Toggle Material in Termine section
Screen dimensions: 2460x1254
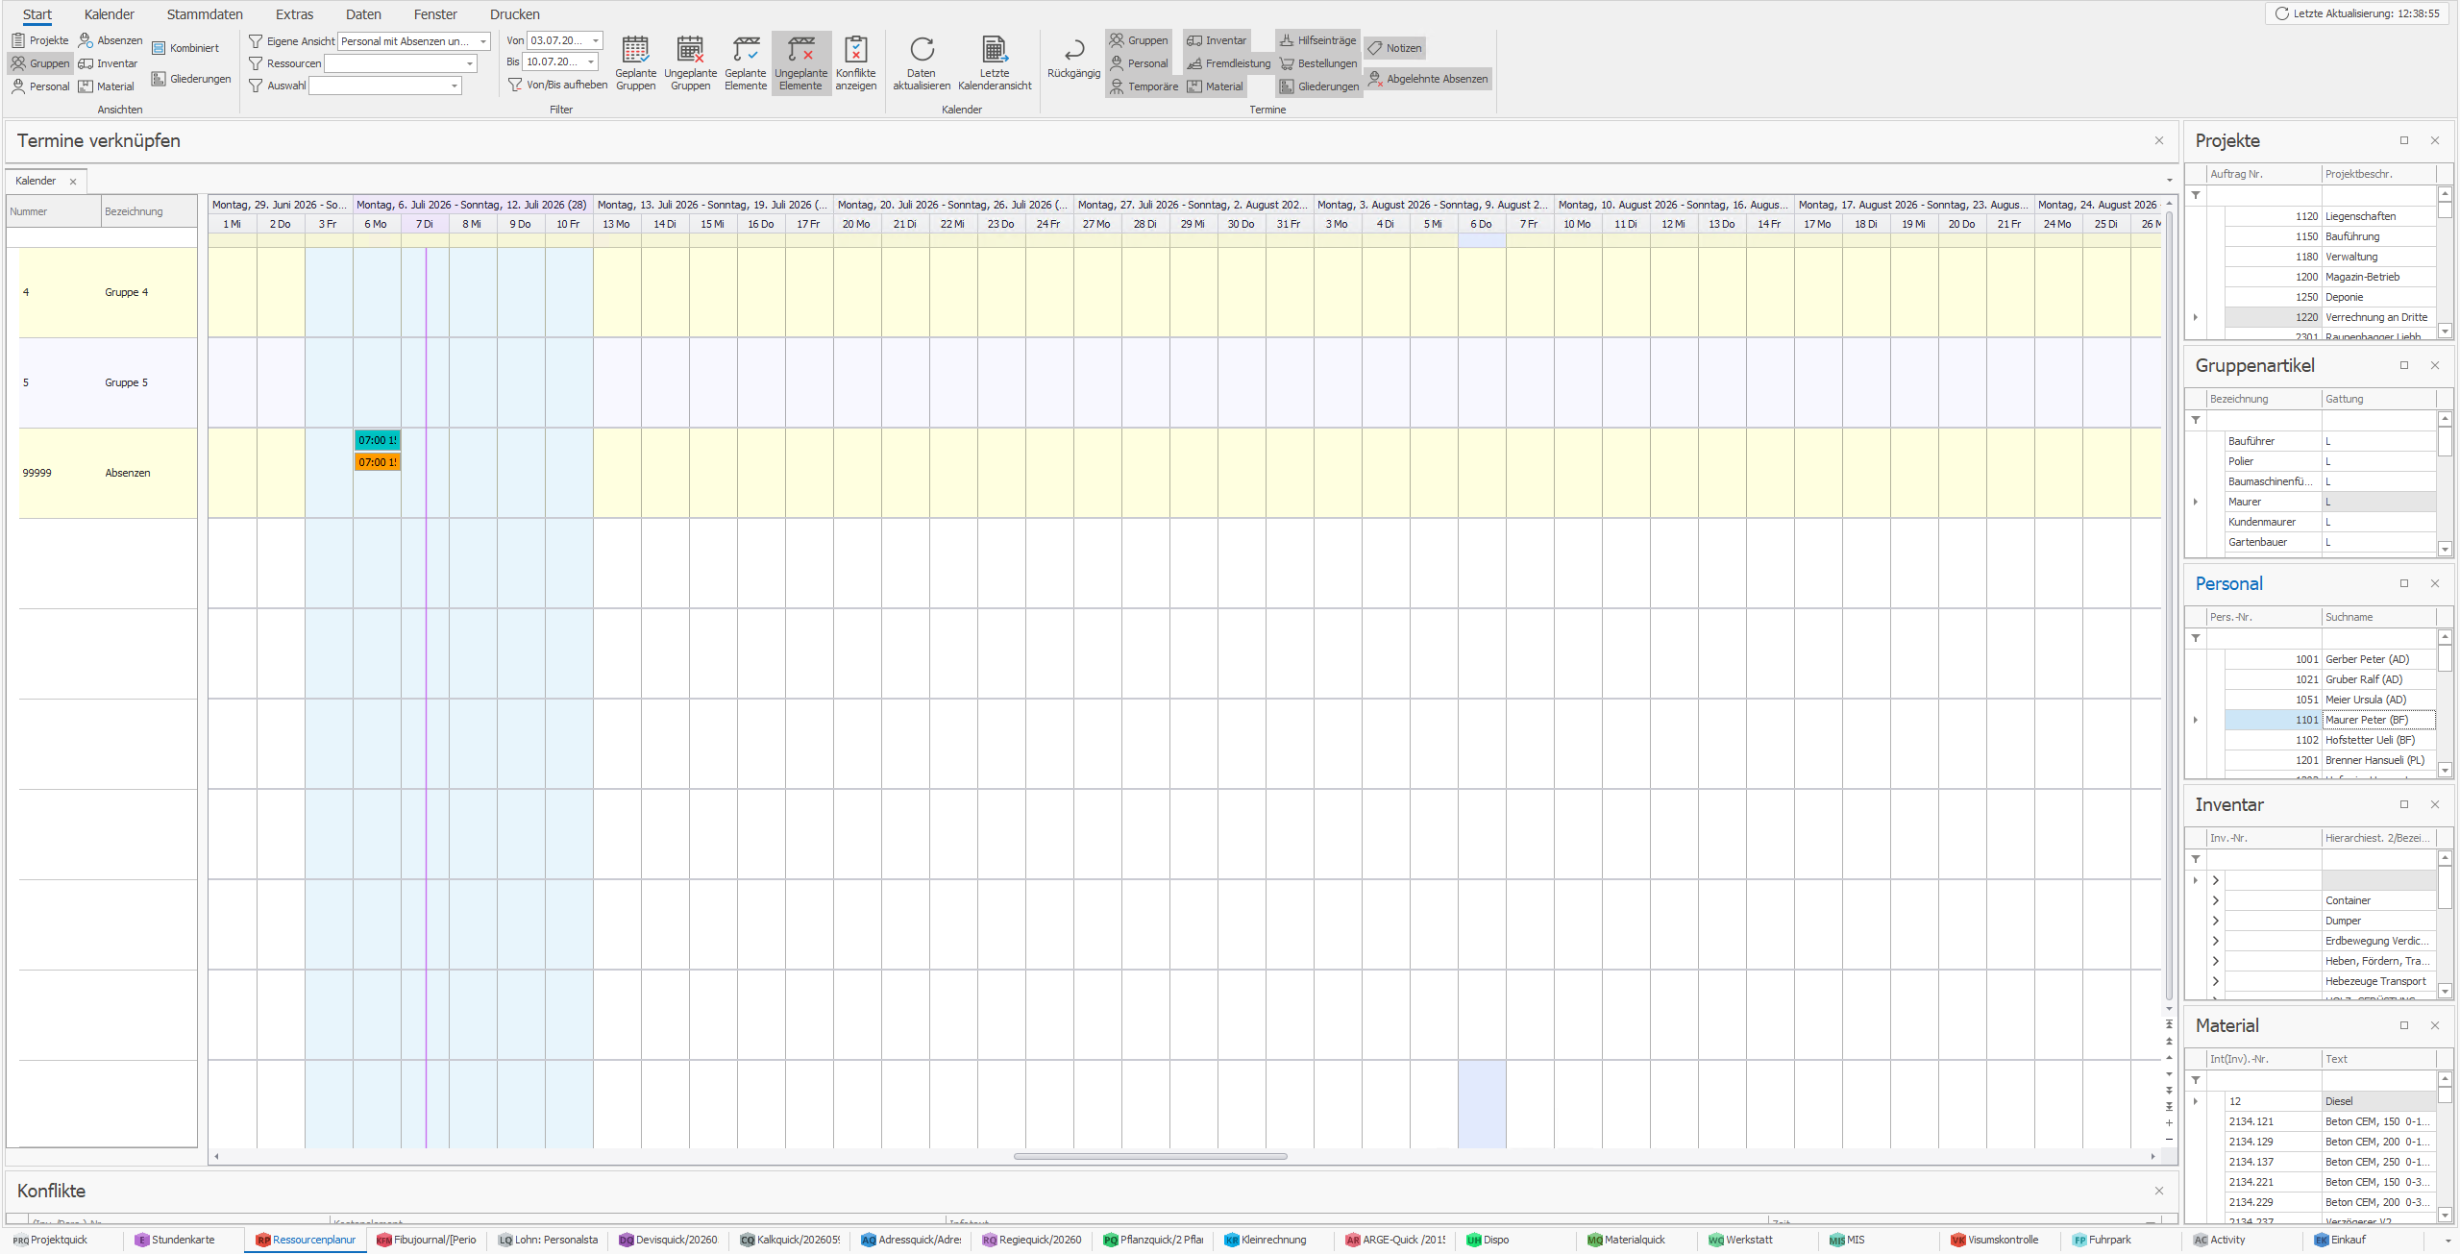[x=1216, y=86]
